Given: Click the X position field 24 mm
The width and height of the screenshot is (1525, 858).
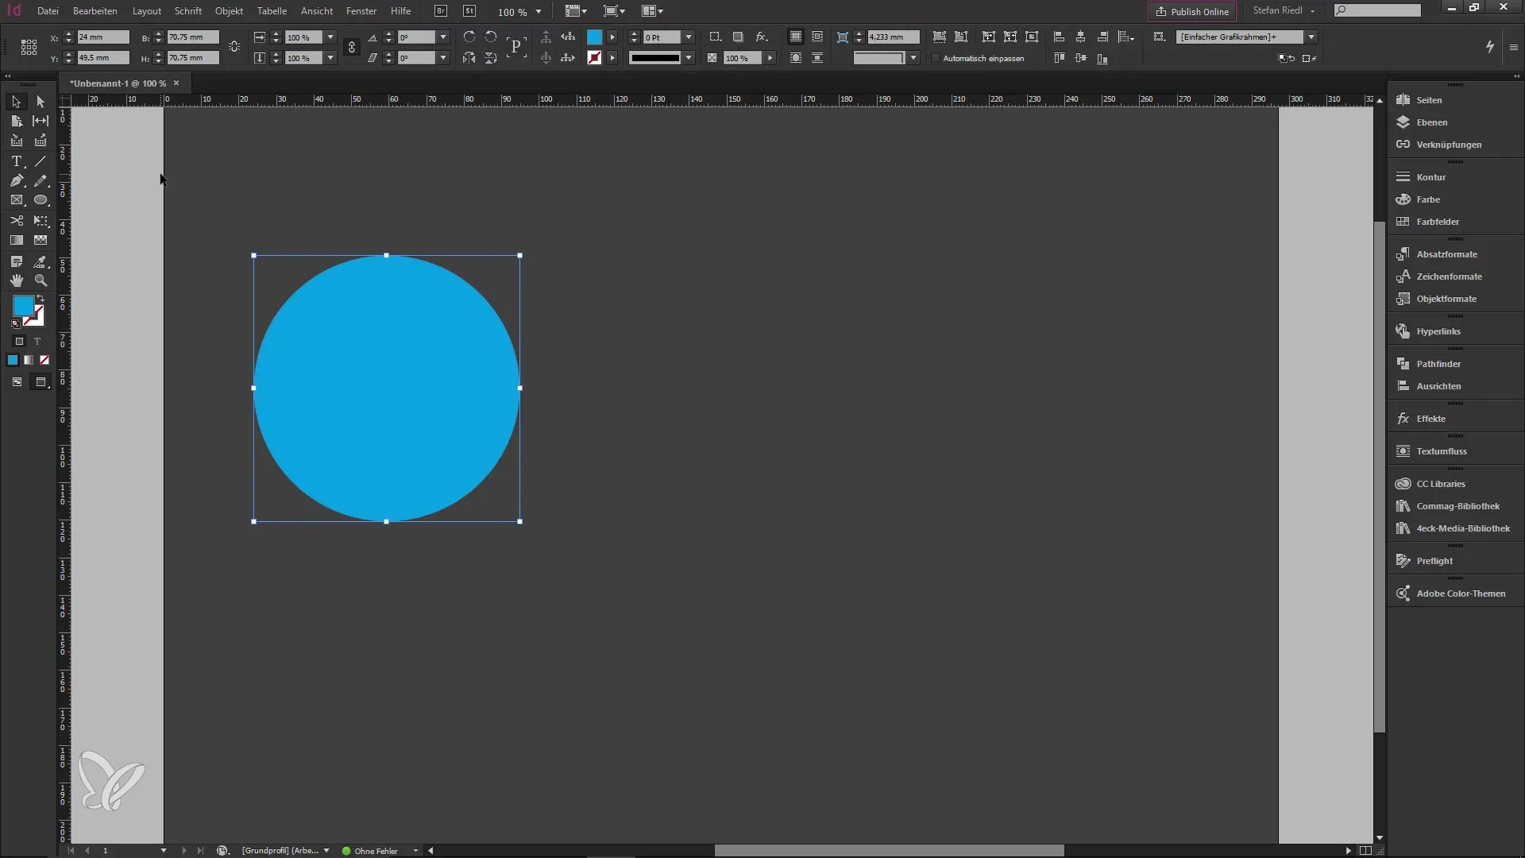Looking at the screenshot, I should click(102, 37).
